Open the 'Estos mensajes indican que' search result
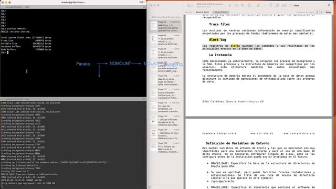Screen dimensions: 336x189 [x=165, y=94]
